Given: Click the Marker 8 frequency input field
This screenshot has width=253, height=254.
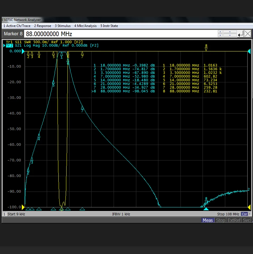Looking at the screenshot, I should [120, 34].
